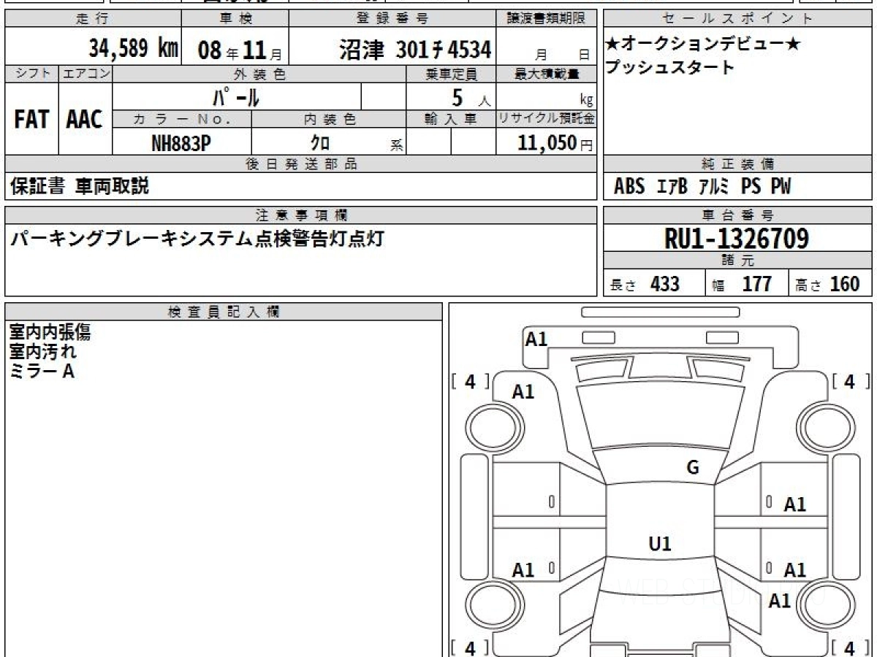Click the FAT shift type cell
The height and width of the screenshot is (657, 877).
(x=31, y=120)
